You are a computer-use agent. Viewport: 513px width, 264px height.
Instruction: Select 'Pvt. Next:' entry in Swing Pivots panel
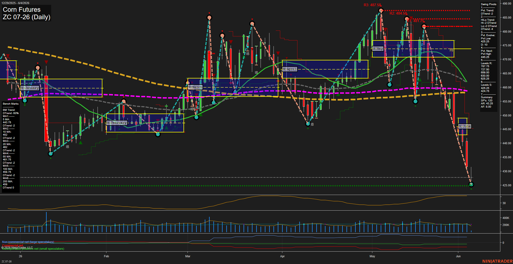pos(487,51)
